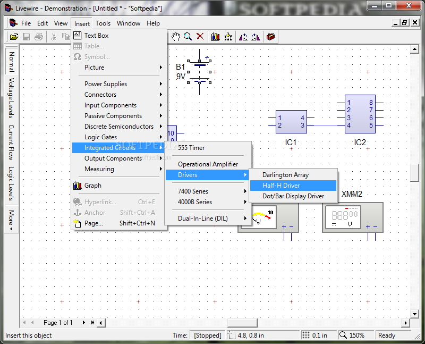Expand the Input Components submenu

(x=120, y=105)
